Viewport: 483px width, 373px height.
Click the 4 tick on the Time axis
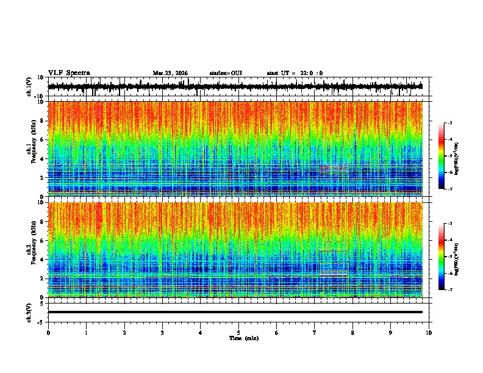[x=201, y=333]
